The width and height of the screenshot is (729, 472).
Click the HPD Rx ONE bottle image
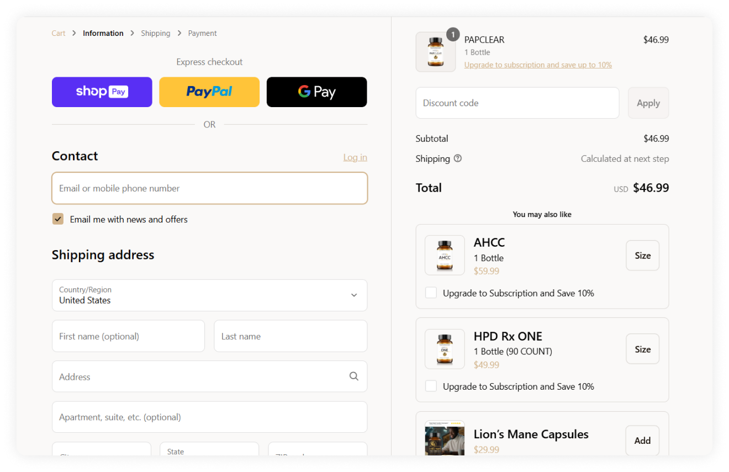445,349
